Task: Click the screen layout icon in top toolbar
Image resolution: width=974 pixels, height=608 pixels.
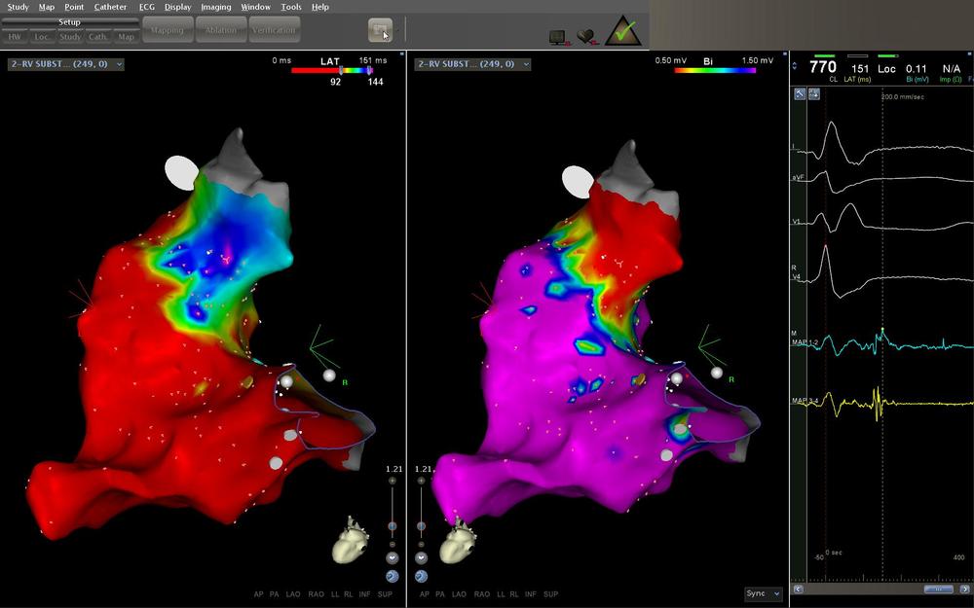Action: [x=380, y=30]
